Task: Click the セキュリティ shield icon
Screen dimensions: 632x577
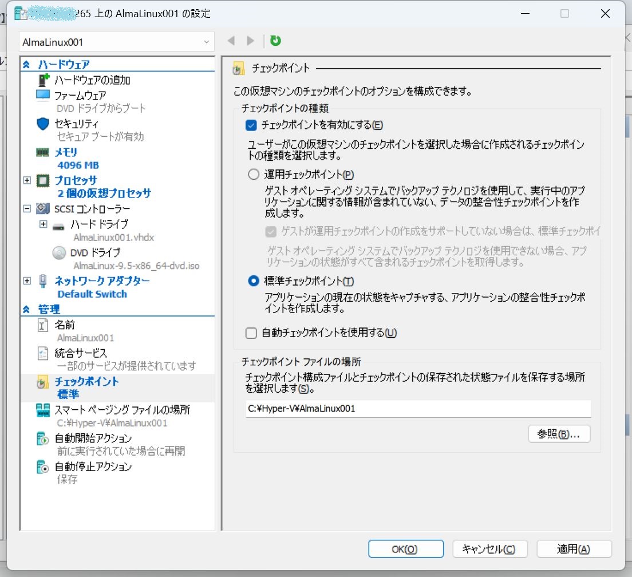Action: pos(42,124)
